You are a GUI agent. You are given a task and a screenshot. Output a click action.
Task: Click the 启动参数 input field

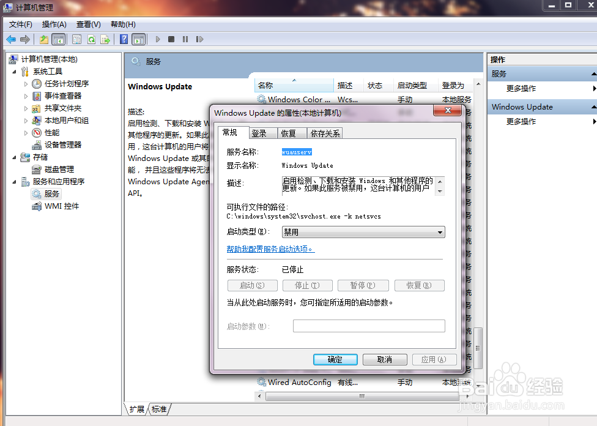click(x=369, y=325)
